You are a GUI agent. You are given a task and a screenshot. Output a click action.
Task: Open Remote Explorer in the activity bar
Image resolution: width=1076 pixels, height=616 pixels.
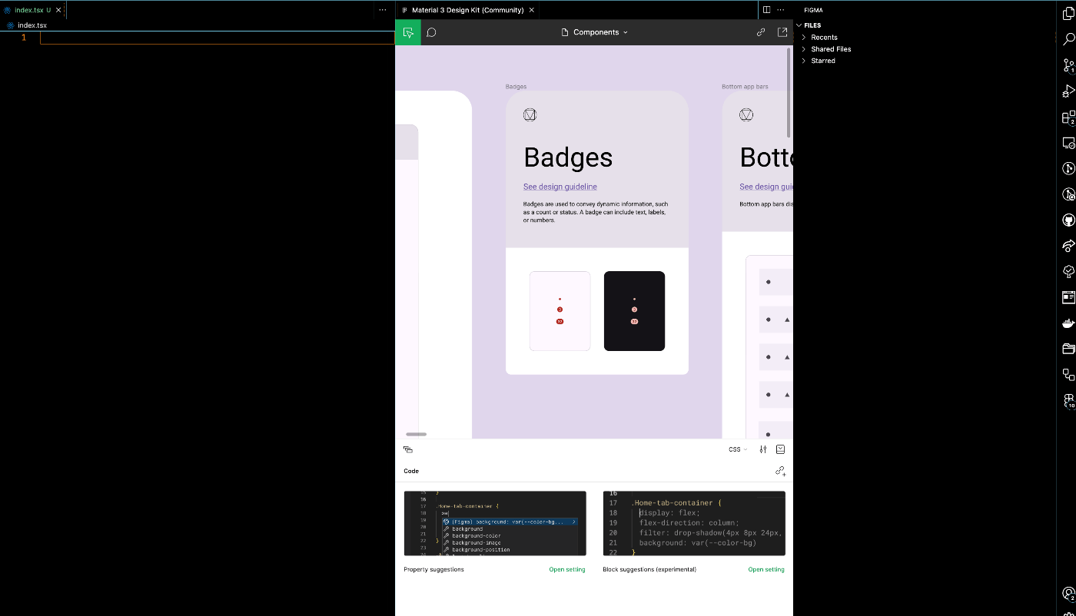(x=1068, y=143)
